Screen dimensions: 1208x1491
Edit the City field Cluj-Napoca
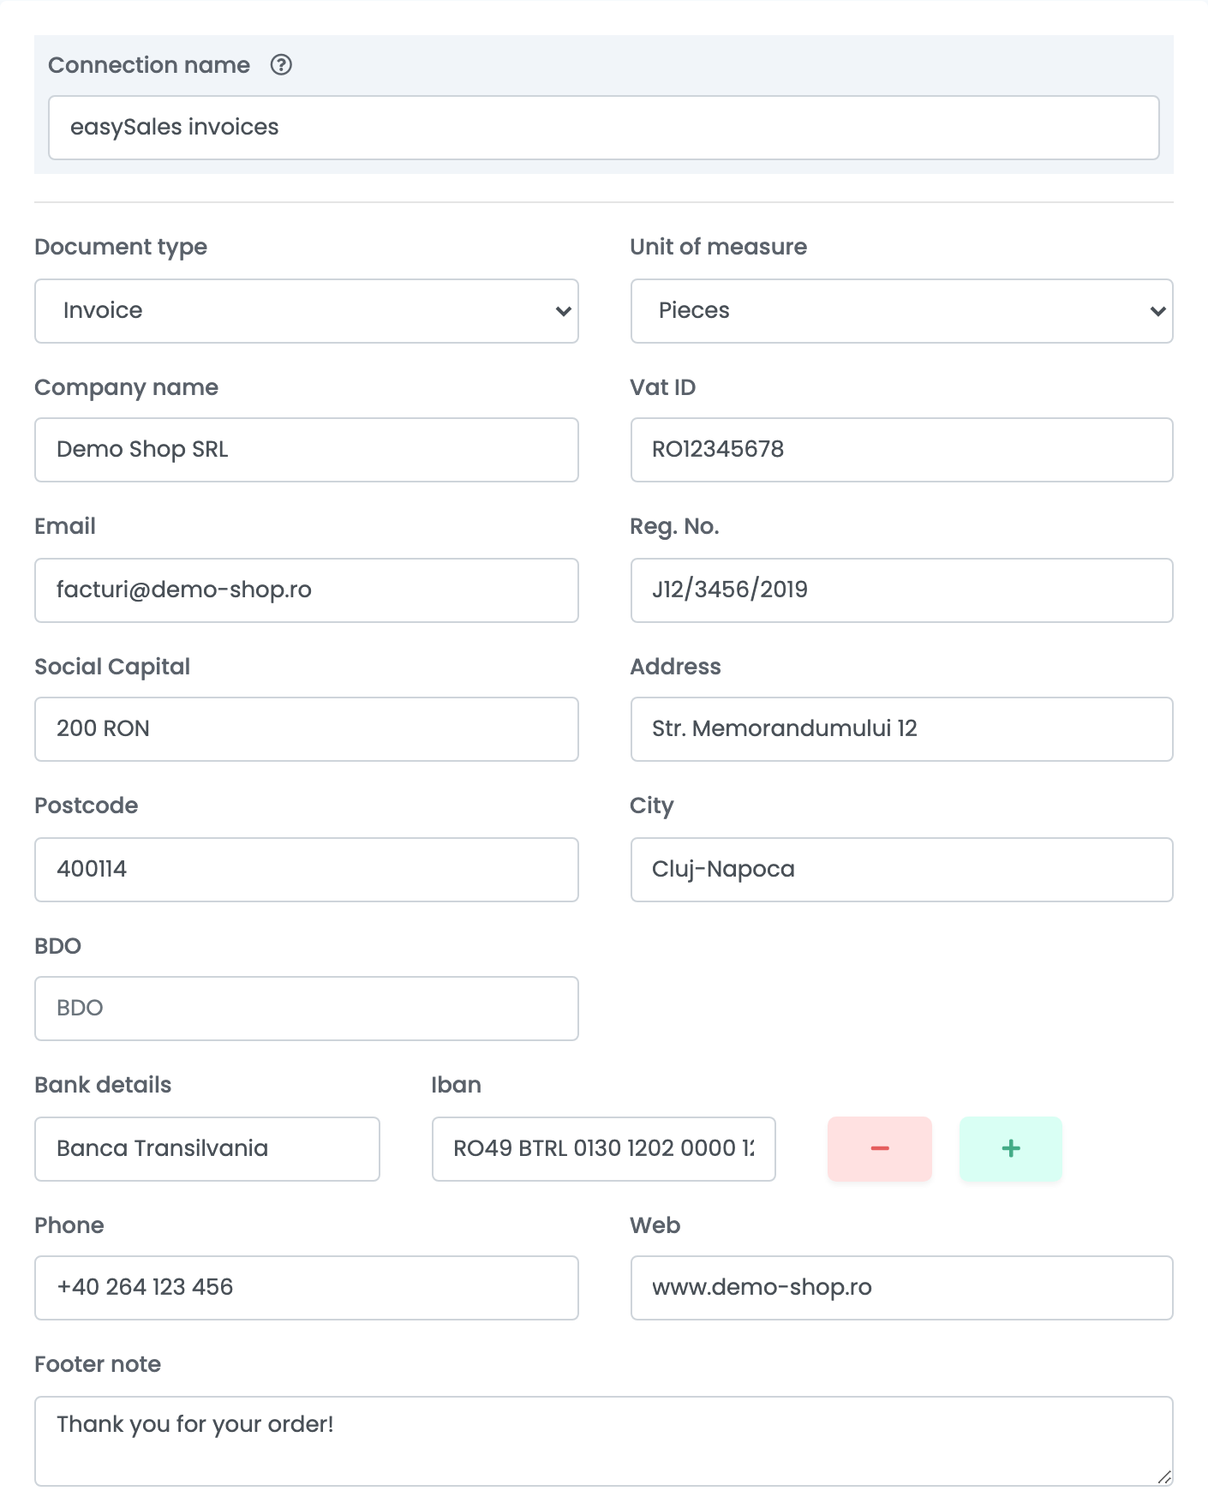901,870
